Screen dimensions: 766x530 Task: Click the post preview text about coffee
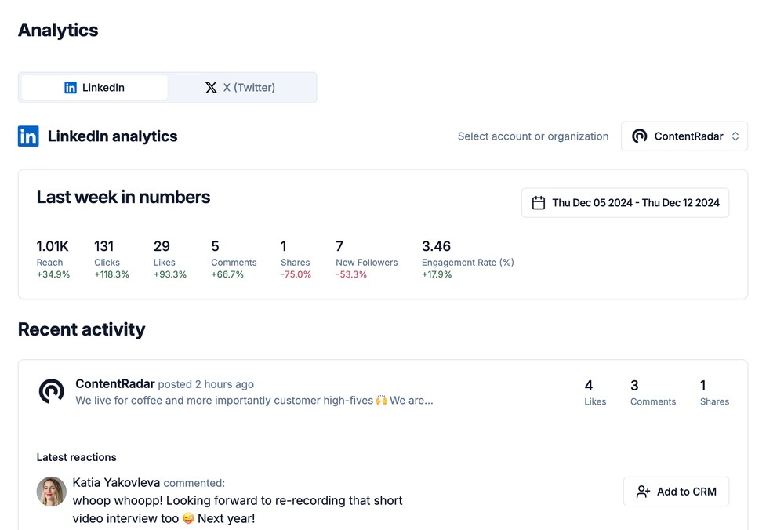tap(254, 401)
